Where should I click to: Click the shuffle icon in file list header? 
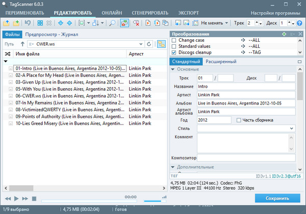(x=8, y=53)
